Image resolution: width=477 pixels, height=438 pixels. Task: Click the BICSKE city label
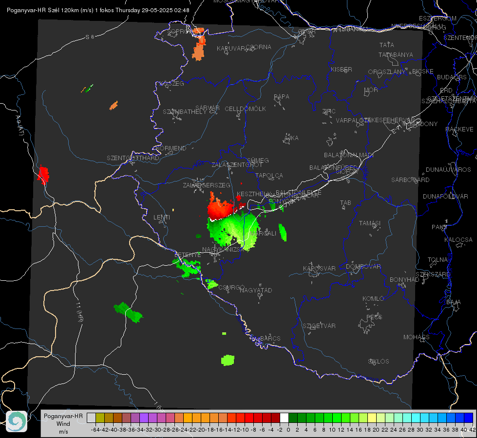click(x=423, y=71)
